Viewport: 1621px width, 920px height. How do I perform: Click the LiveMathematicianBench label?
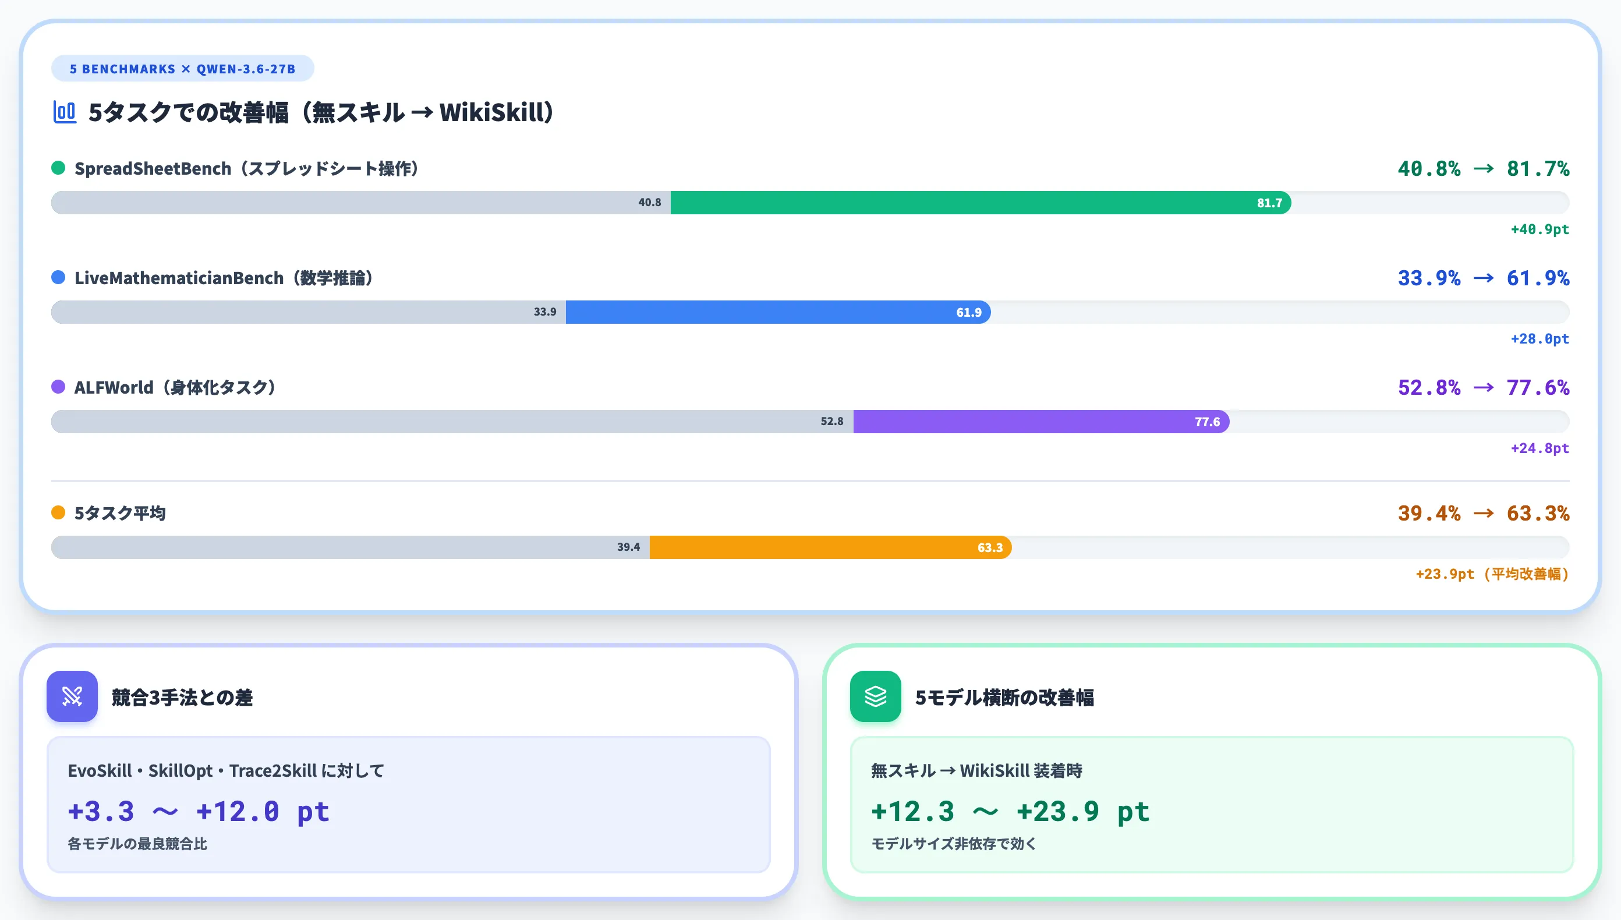tap(224, 277)
